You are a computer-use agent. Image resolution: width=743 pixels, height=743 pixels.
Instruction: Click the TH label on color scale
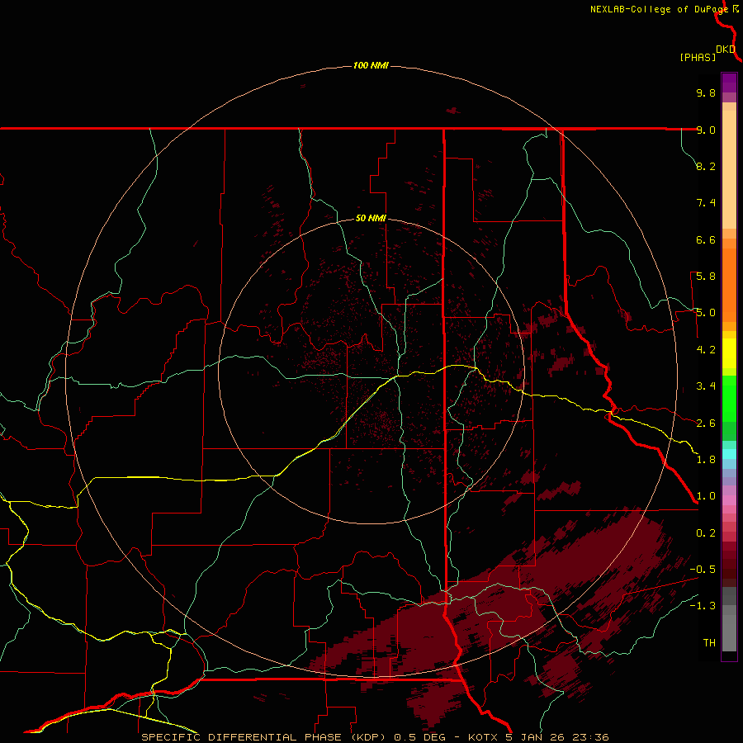click(709, 643)
